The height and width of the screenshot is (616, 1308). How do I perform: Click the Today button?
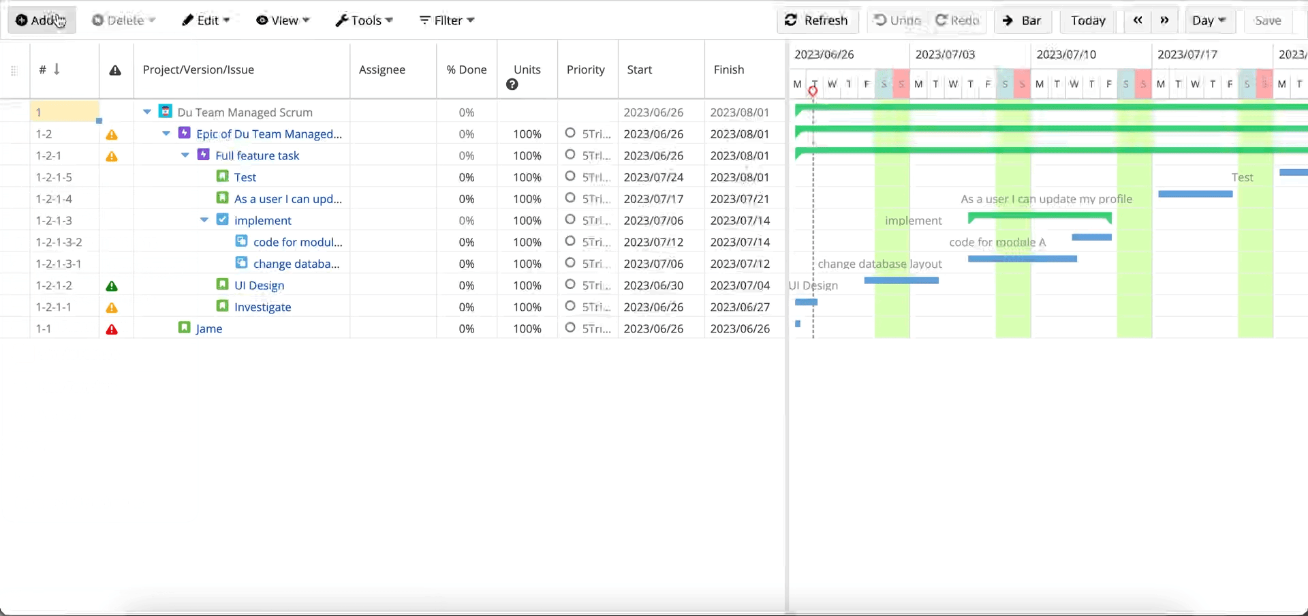tap(1088, 20)
